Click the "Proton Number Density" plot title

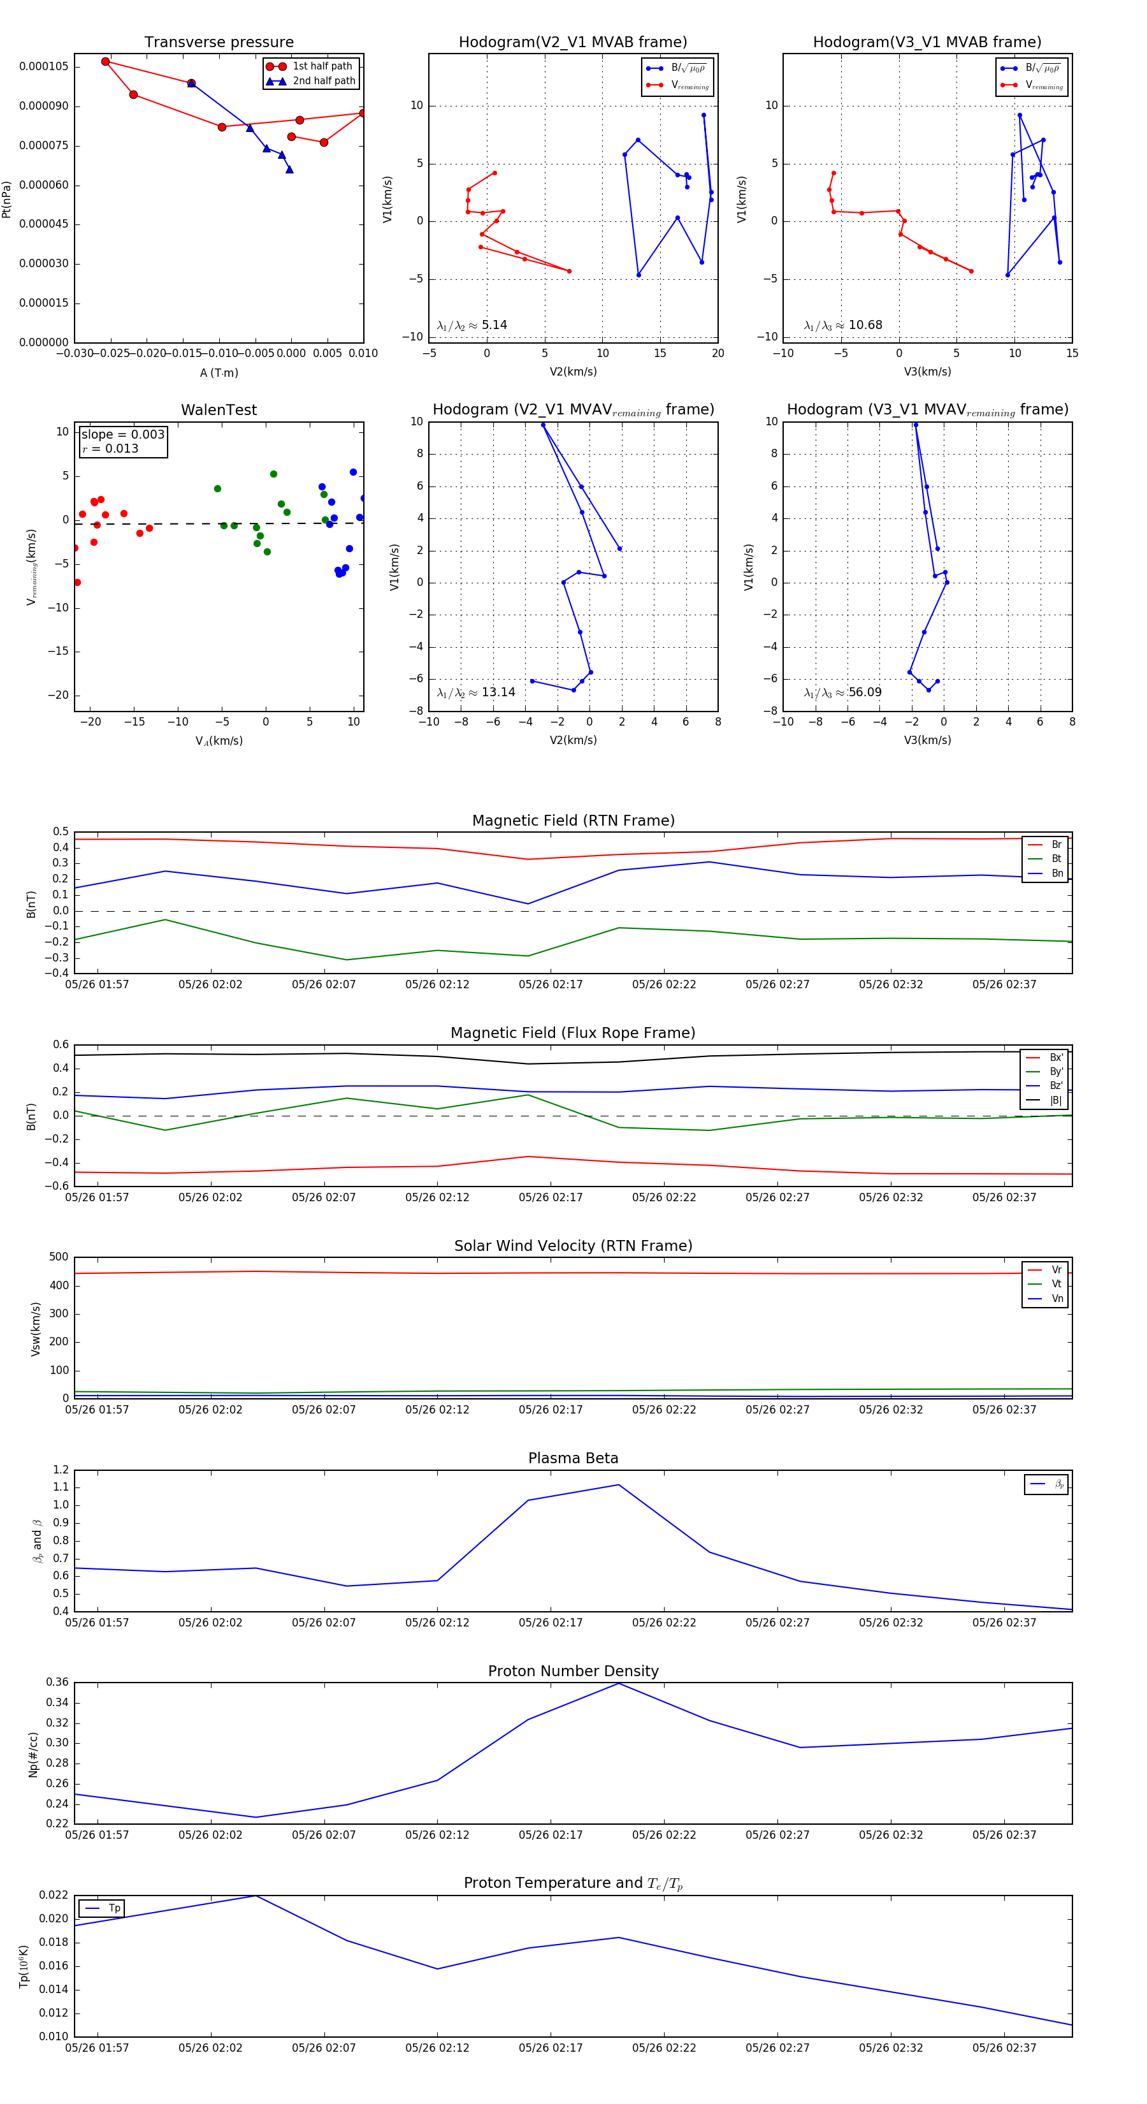pos(573,1671)
